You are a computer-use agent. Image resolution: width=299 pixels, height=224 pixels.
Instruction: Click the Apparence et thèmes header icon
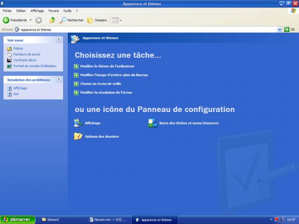pos(75,39)
